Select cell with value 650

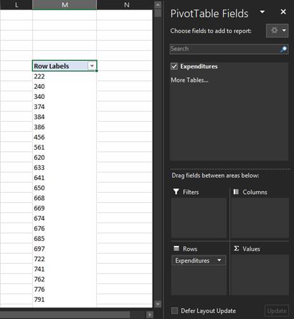click(65, 188)
